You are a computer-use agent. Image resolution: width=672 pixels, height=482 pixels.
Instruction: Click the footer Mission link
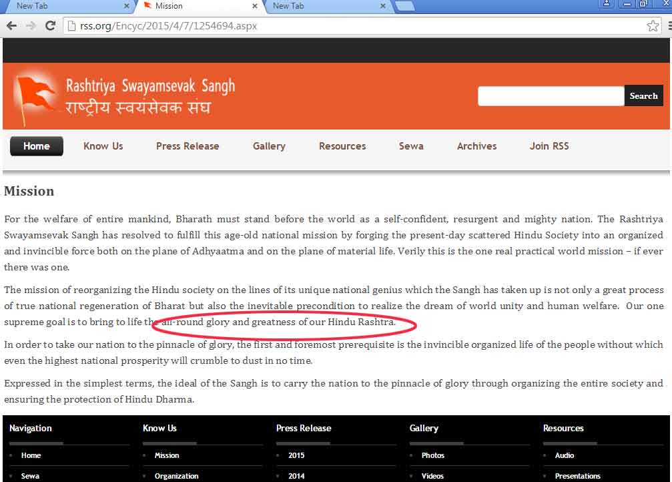(167, 455)
